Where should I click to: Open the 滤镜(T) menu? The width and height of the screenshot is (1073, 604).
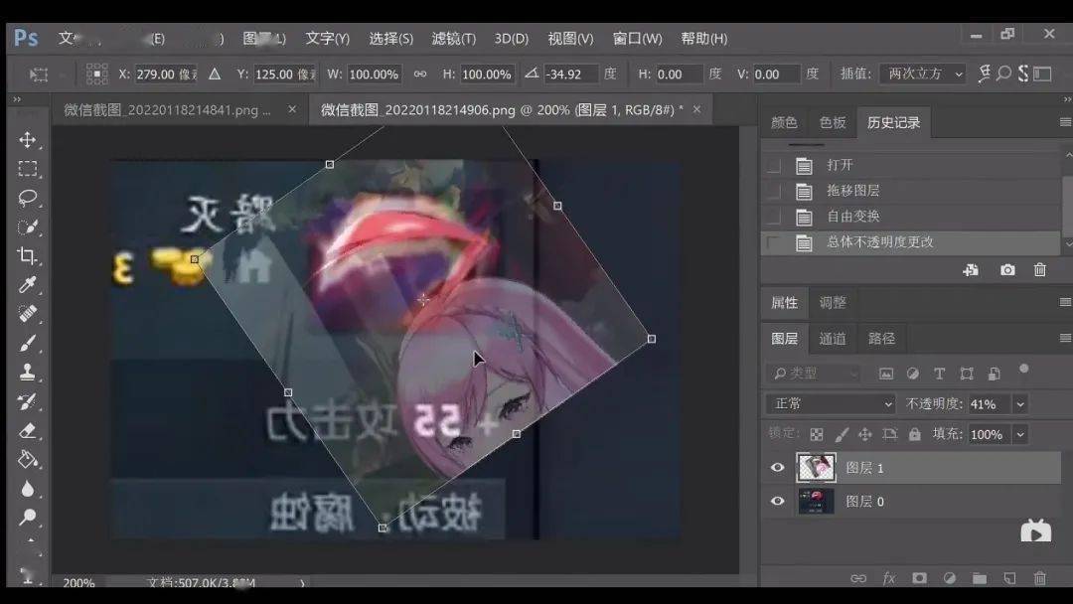[x=453, y=39]
